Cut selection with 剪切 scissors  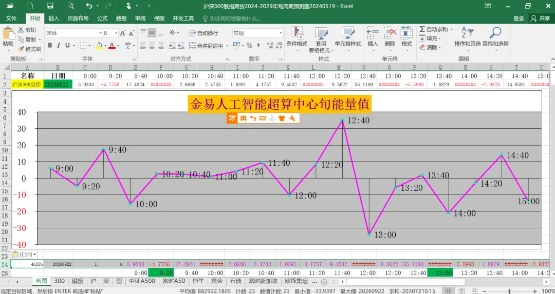point(27,30)
